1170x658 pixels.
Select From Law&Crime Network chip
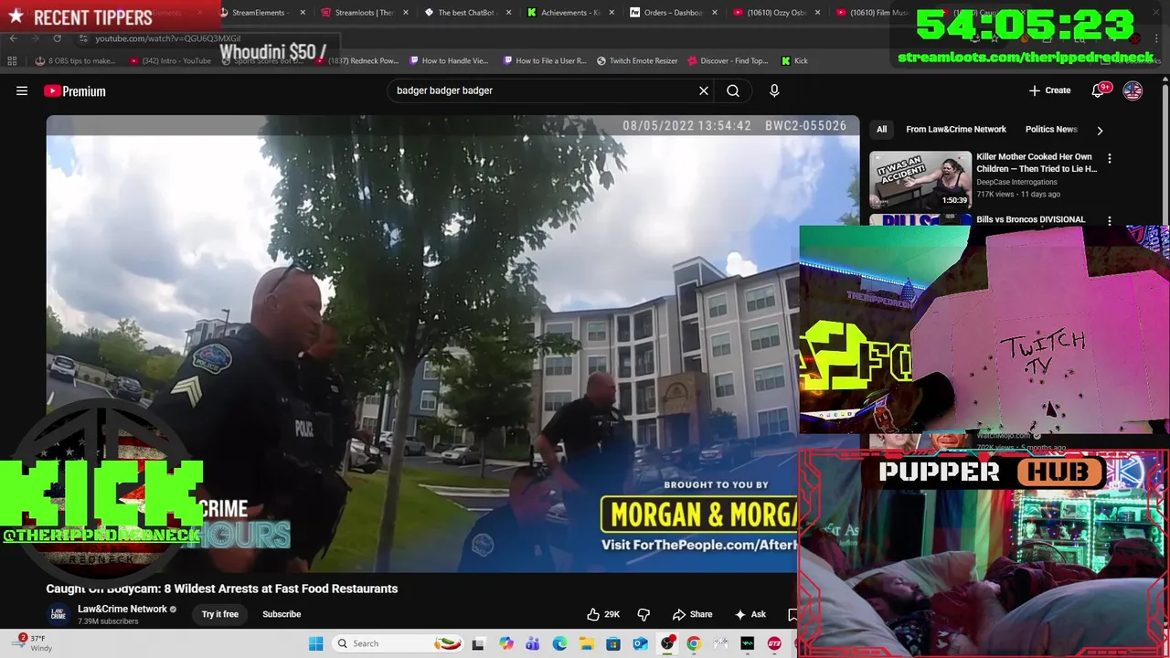pos(956,130)
